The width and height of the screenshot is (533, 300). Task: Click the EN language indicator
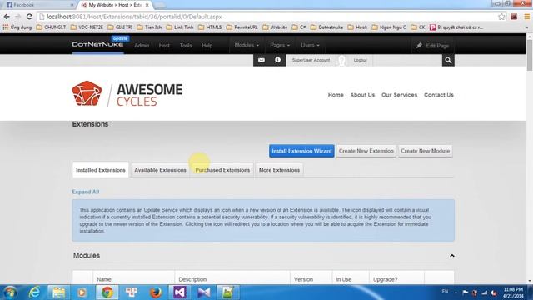coord(445,292)
